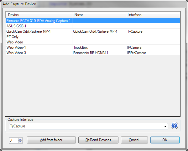Sort by the Interface column header
Image resolution: width=188 pixels, height=151 pixels.
point(153,15)
